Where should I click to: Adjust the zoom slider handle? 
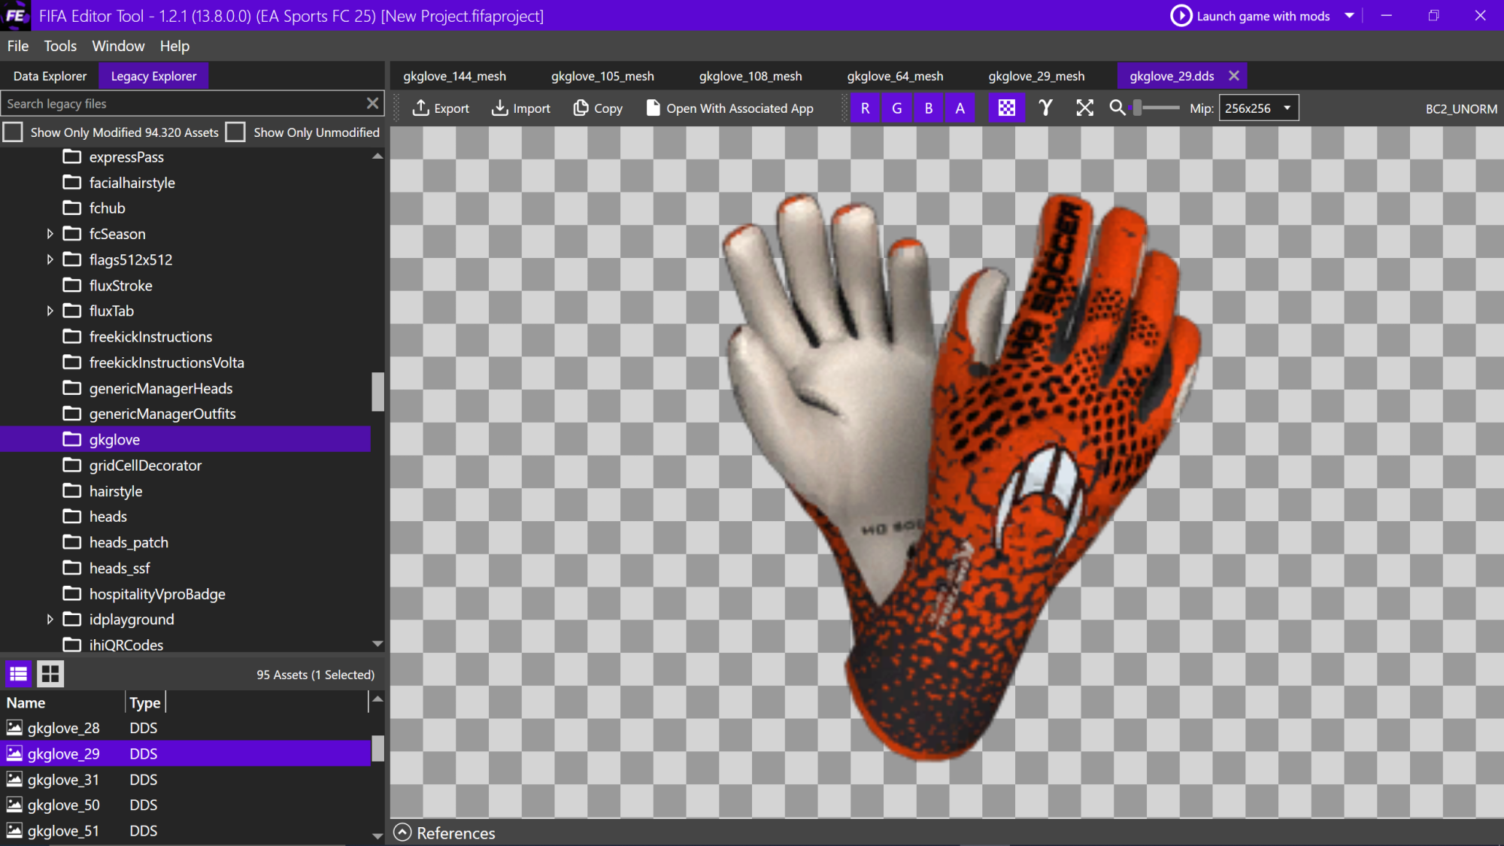pos(1138,108)
